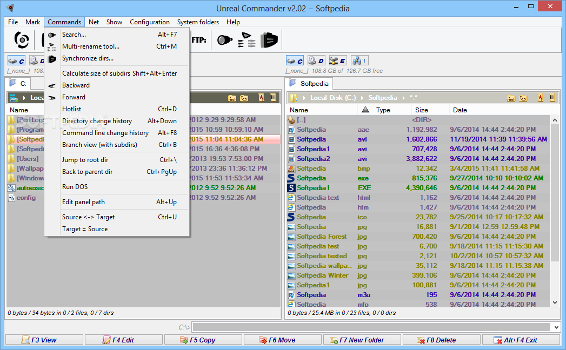Click the command line input field
This screenshot has height=350, width=566.
tap(372, 327)
